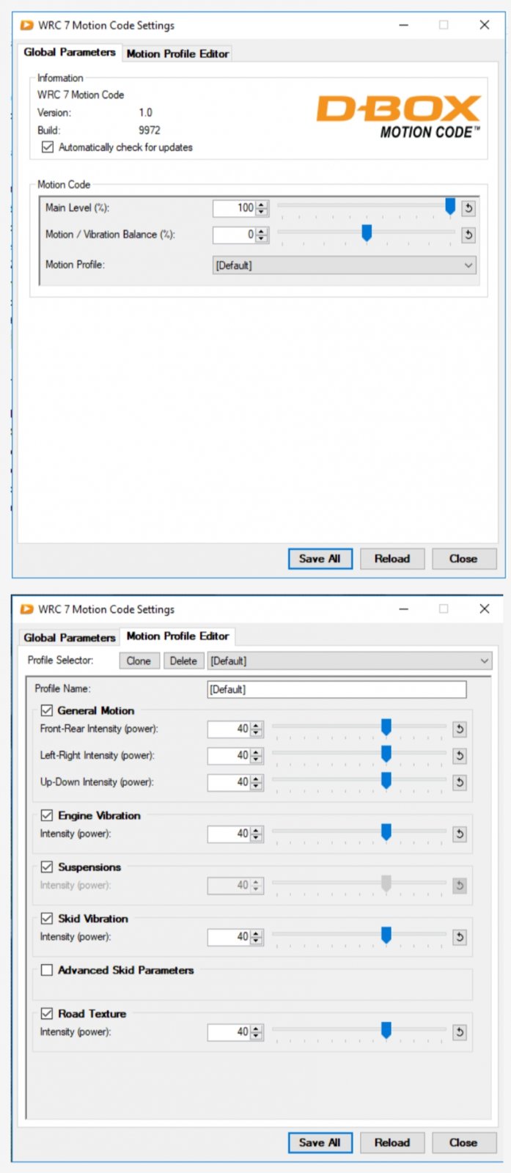The width and height of the screenshot is (511, 1173).
Task: Click Close button in the lower window
Action: [x=463, y=1142]
